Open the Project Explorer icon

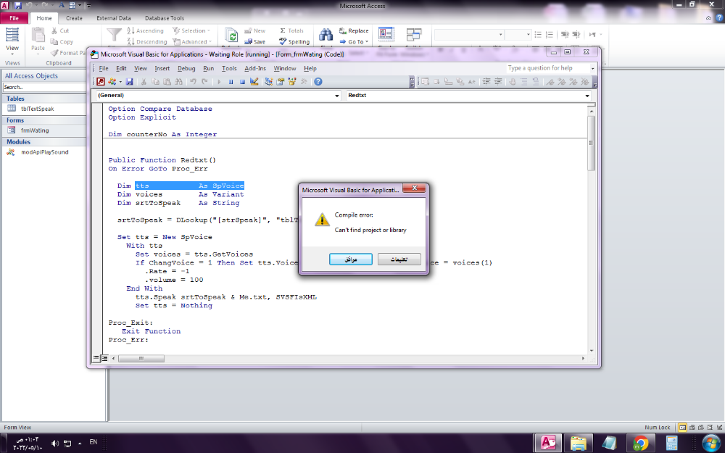coord(269,82)
